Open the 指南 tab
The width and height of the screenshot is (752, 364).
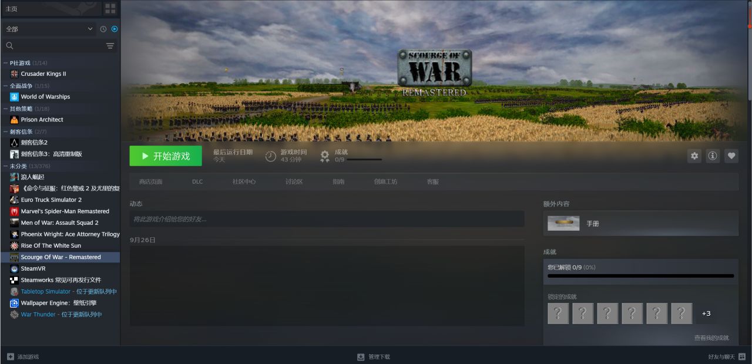338,182
